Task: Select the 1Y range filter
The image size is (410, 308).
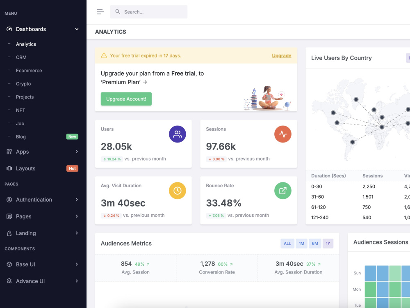Action: pos(328,244)
